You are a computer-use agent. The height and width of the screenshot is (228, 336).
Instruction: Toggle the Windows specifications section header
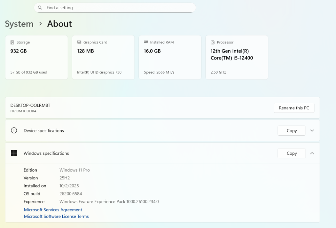(x=131, y=153)
